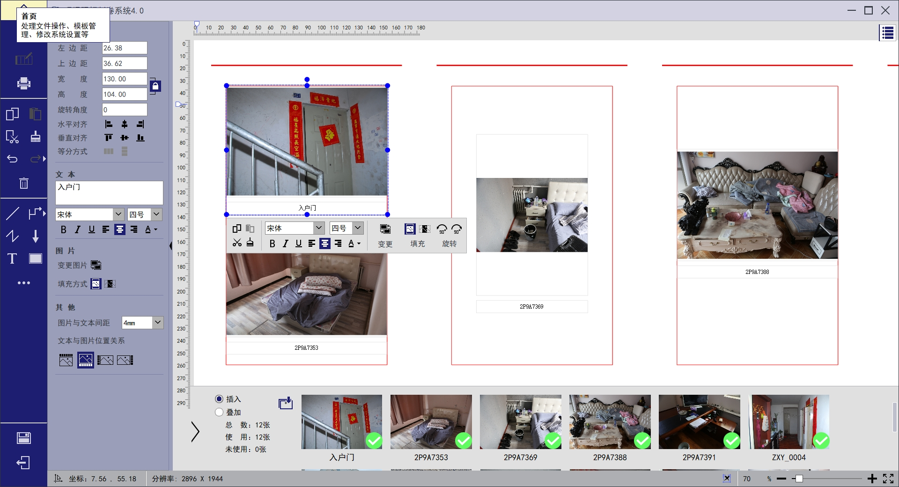The height and width of the screenshot is (487, 899).
Task: Click 变更 in floating toolbar
Action: click(385, 236)
